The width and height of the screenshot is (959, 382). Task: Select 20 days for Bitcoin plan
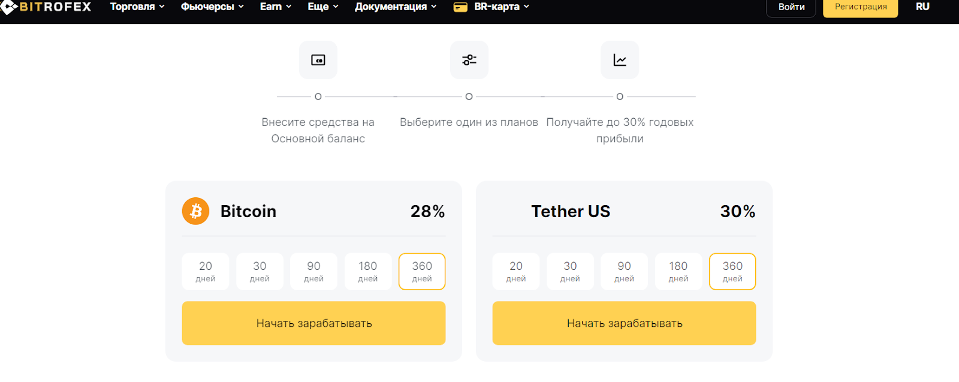coord(206,272)
